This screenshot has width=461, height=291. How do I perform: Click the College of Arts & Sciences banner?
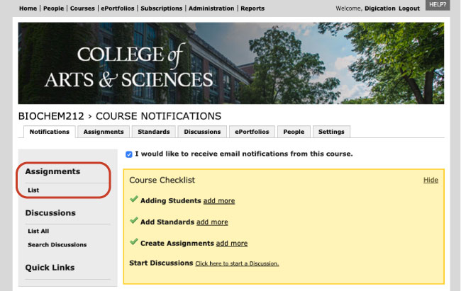click(x=231, y=63)
